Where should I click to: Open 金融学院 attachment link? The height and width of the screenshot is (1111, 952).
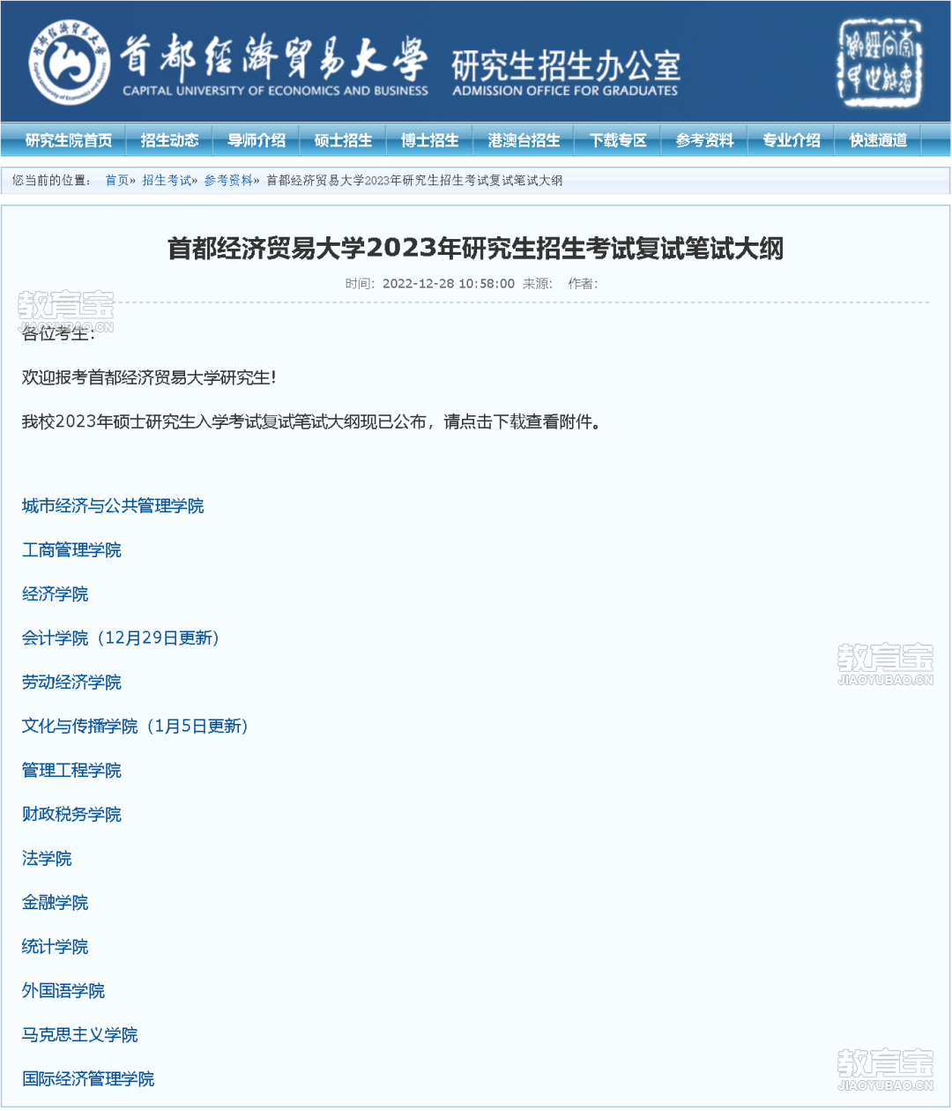56,903
